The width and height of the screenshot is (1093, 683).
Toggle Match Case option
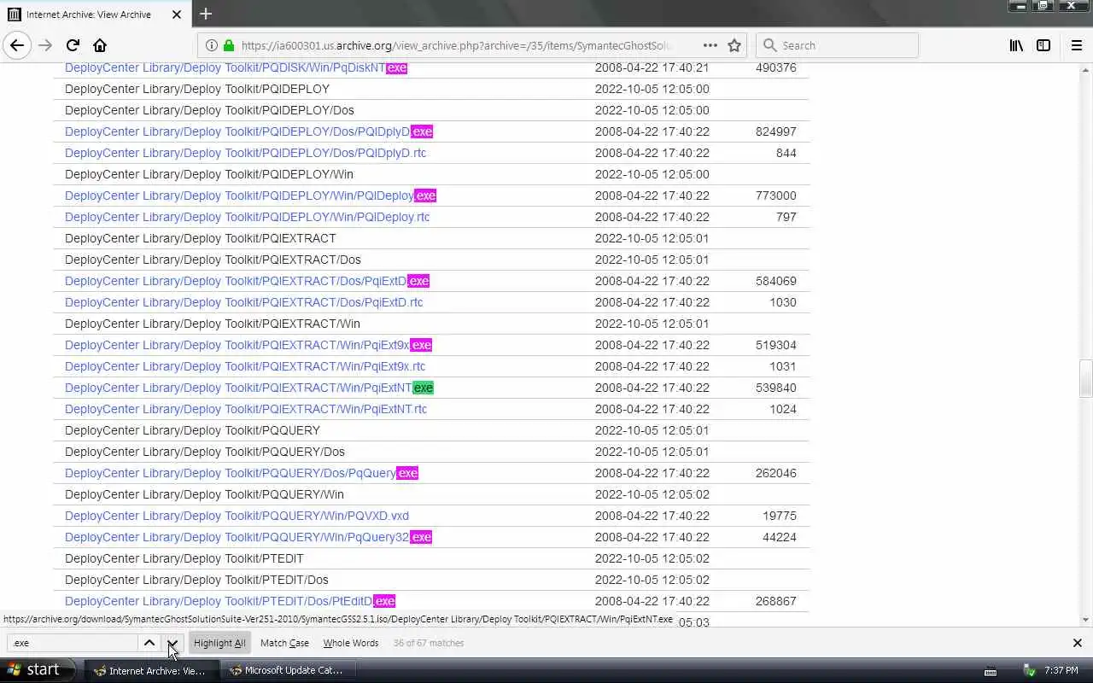click(284, 643)
